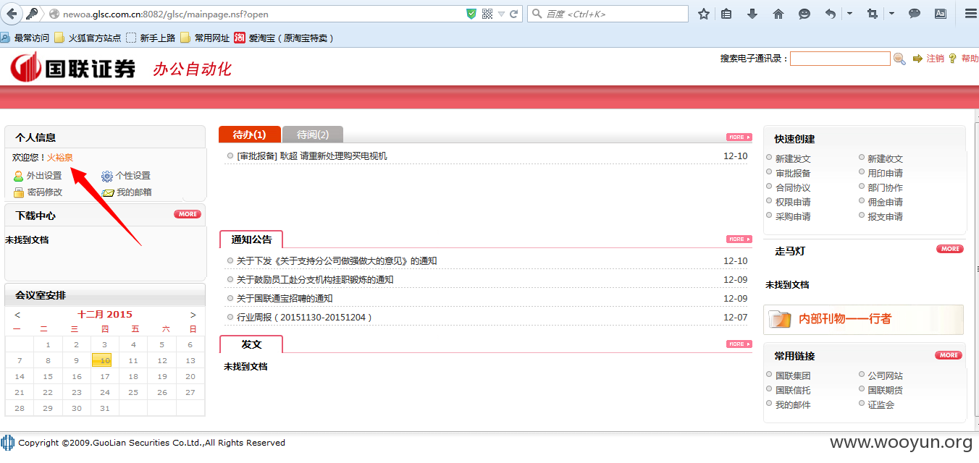Viewport: 979px width, 463px height.
Task: Open the 国联集团 link
Action: [793, 375]
